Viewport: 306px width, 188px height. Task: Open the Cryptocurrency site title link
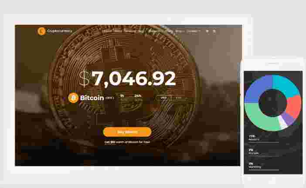(x=60, y=31)
